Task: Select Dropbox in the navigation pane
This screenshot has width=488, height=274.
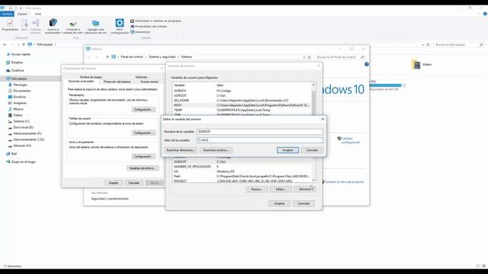Action: 17,62
